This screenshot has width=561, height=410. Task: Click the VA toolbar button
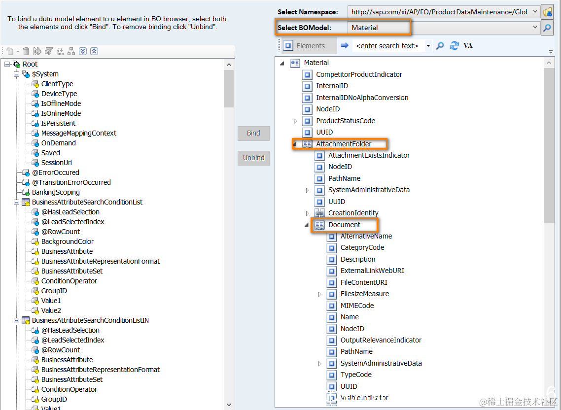(x=468, y=45)
